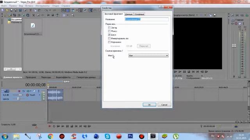Switch to the Основные tab in Свойства dialog
250x140 pixels.
click(x=139, y=14)
